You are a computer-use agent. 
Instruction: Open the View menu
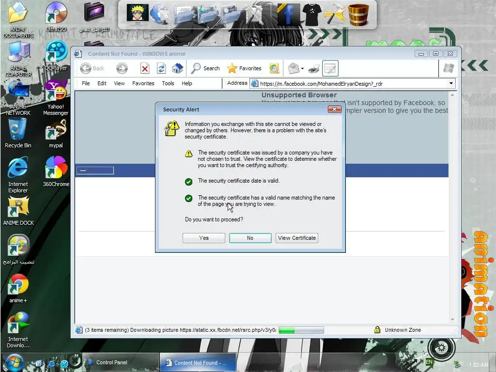coord(119,83)
